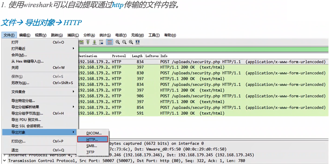
Task: Toggle packet list colorize icon
Action: pos(109,42)
